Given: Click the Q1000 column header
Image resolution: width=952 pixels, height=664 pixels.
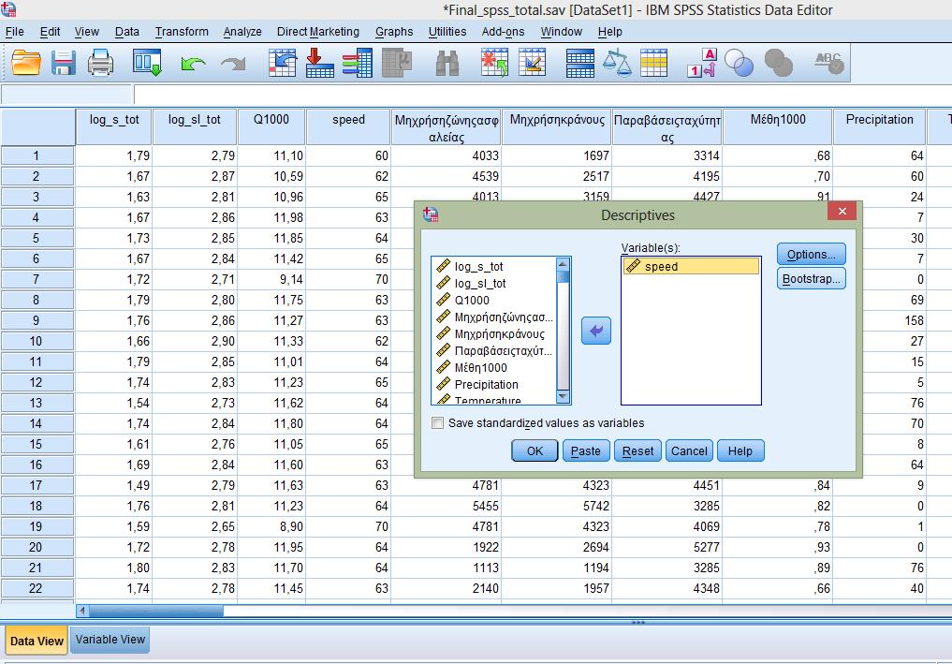Looking at the screenshot, I should [x=271, y=127].
